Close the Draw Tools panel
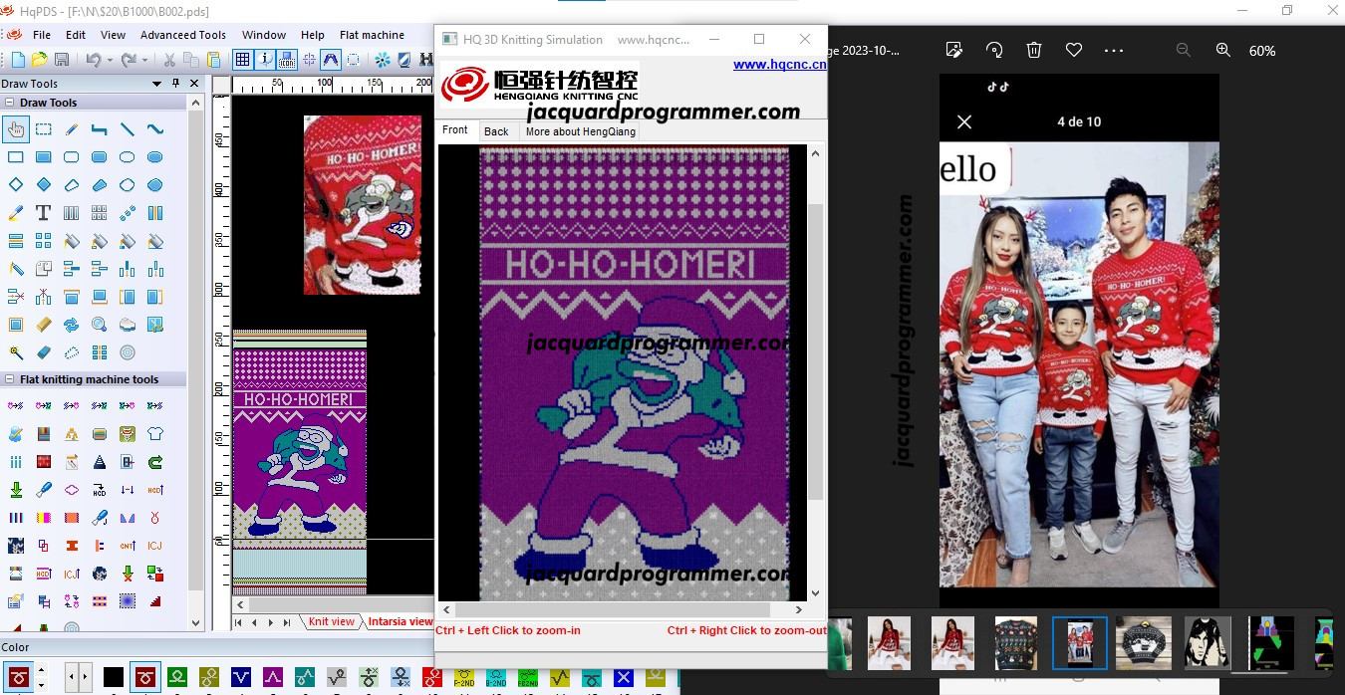1345x695 pixels. [x=194, y=84]
